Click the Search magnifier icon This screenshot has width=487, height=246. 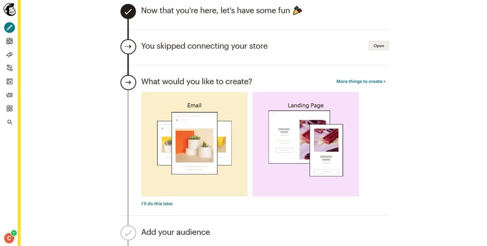click(9, 122)
